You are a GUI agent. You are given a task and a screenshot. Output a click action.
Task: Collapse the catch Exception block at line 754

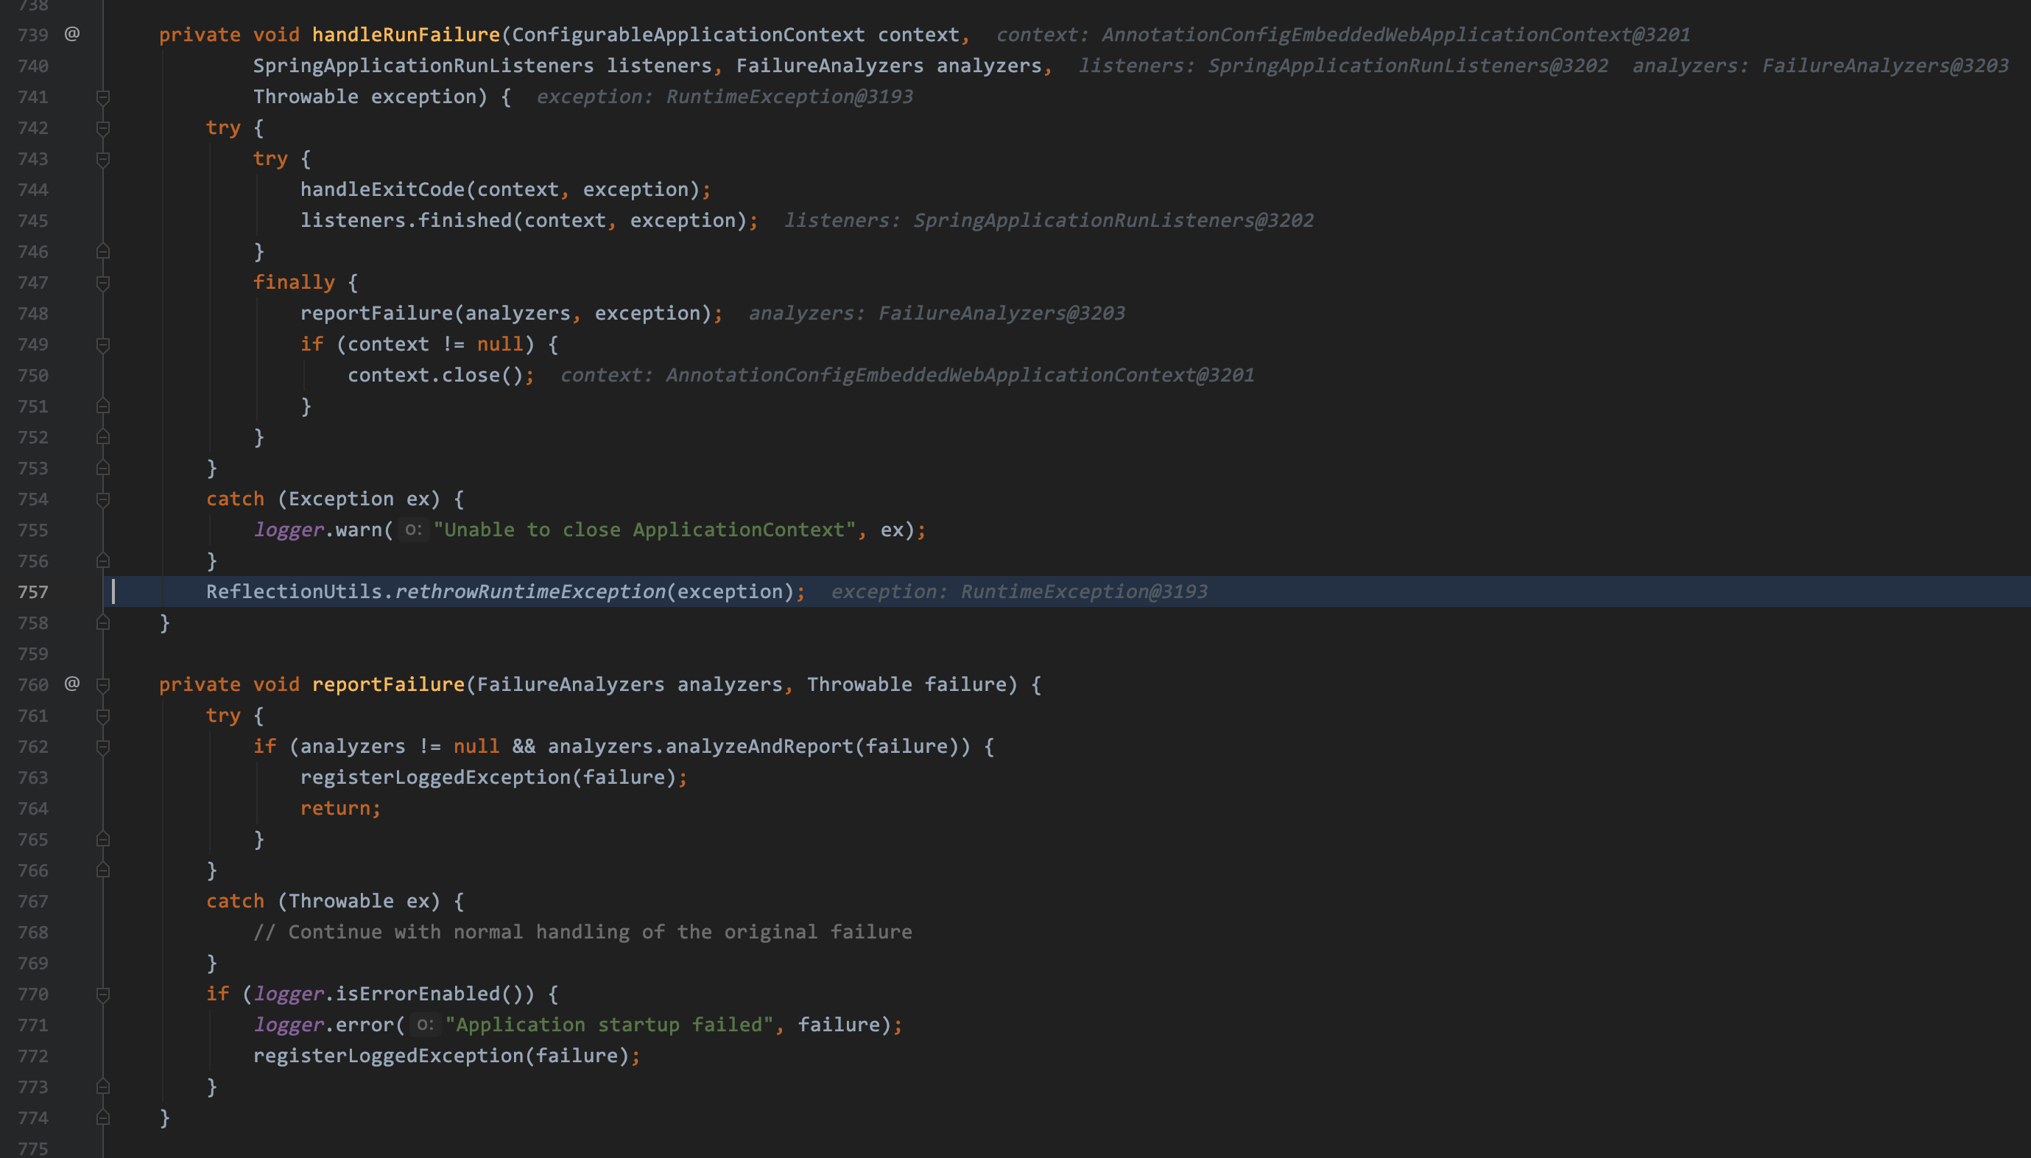point(102,499)
